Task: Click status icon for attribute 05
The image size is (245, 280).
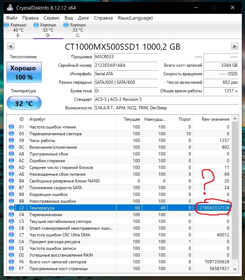Action: click(x=11, y=133)
